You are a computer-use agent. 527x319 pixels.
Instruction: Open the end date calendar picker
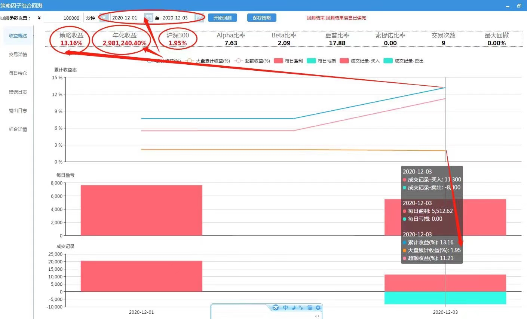click(199, 18)
